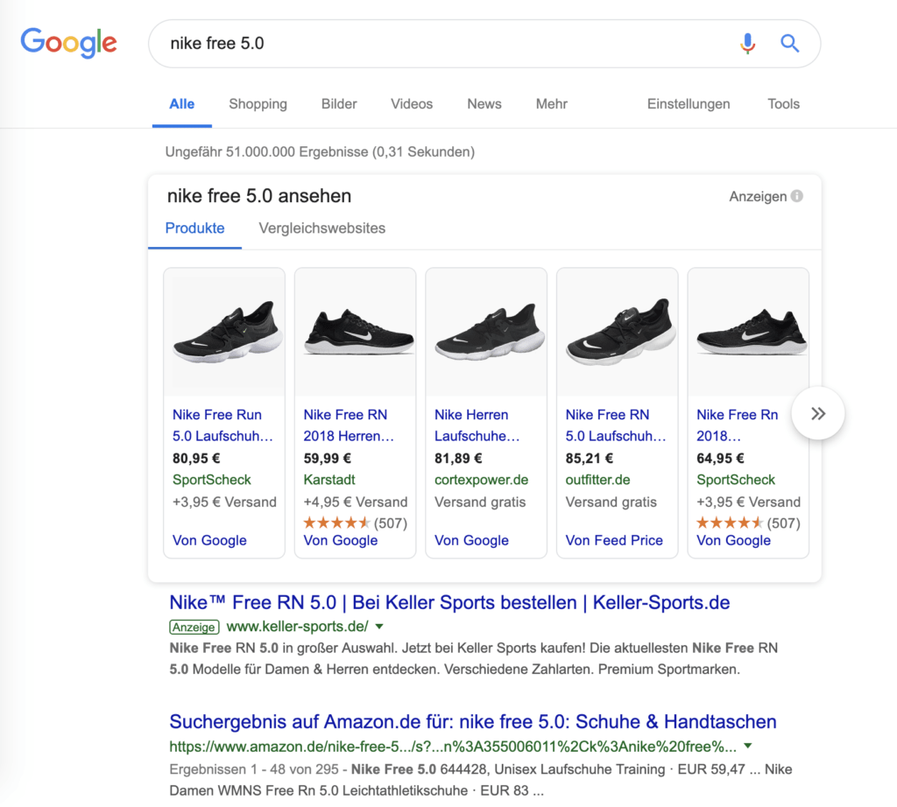Click Von Google under 64,95 € product
Viewport: 897px width, 807px height.
coord(733,540)
